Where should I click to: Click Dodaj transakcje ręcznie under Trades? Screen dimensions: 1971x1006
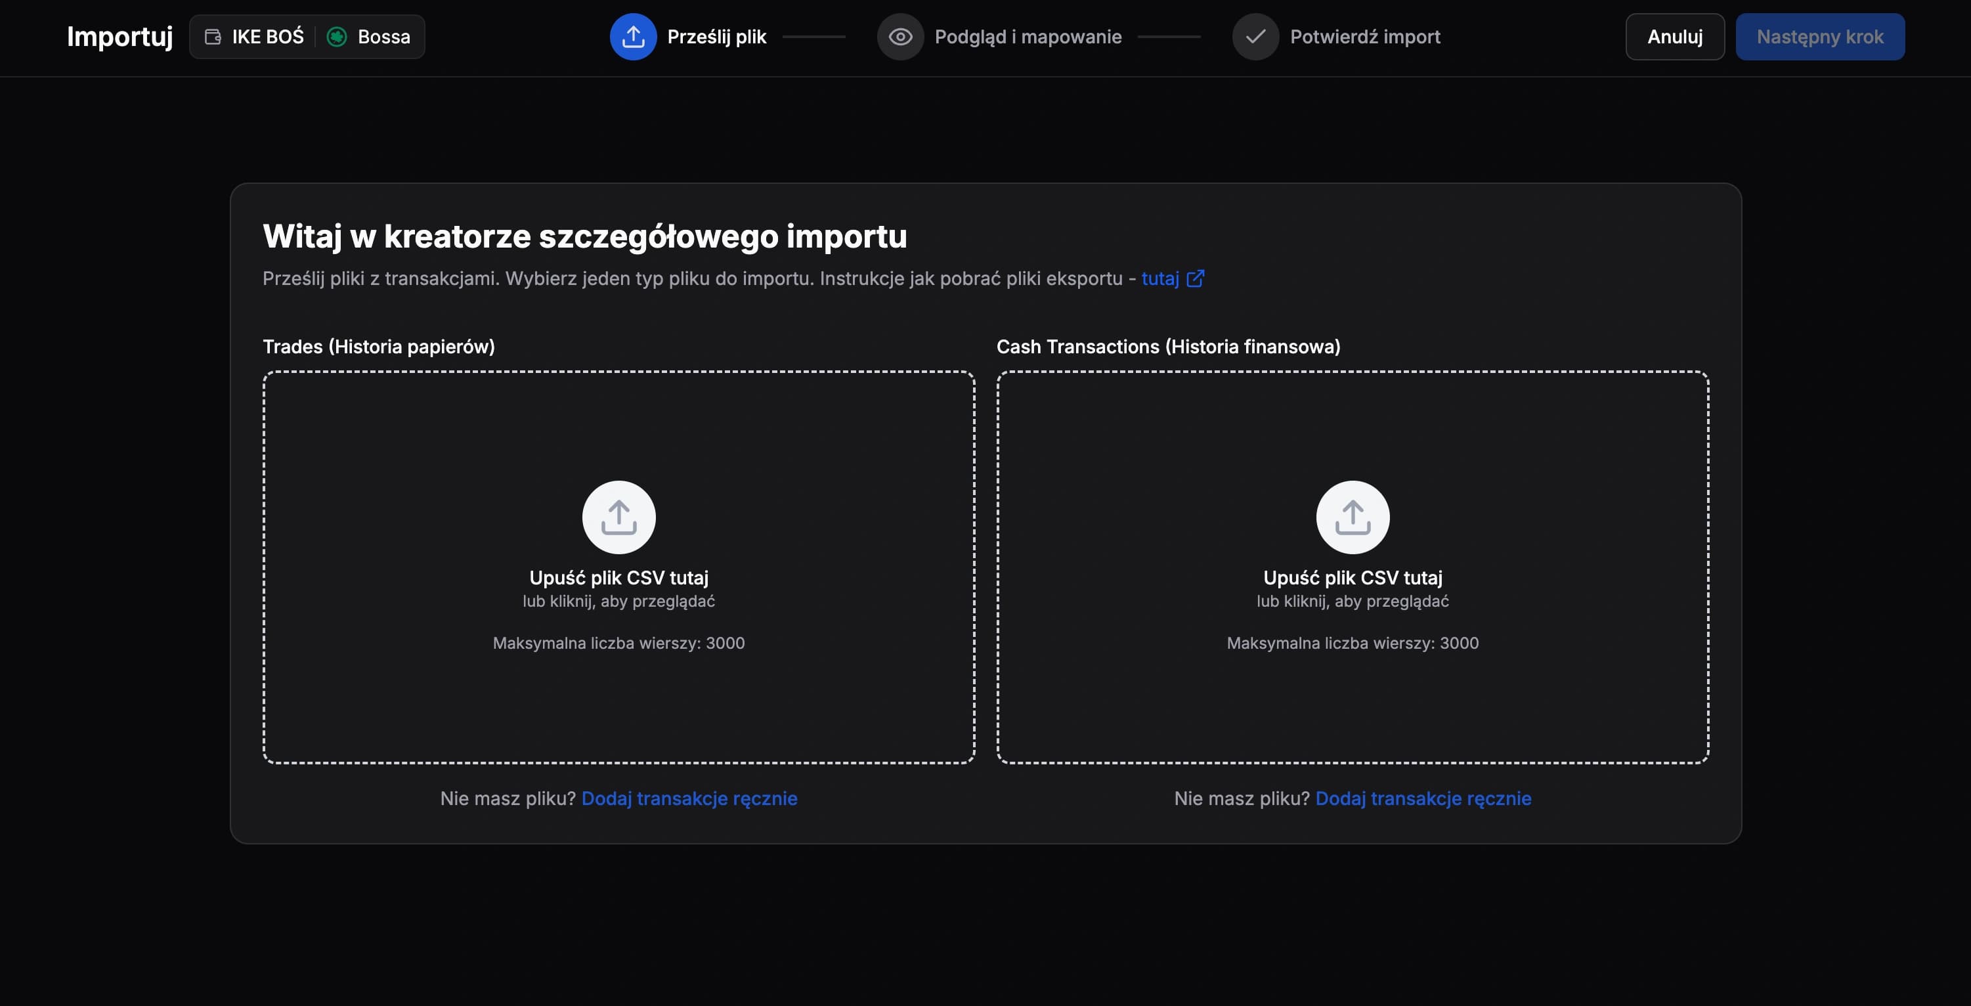tap(689, 798)
